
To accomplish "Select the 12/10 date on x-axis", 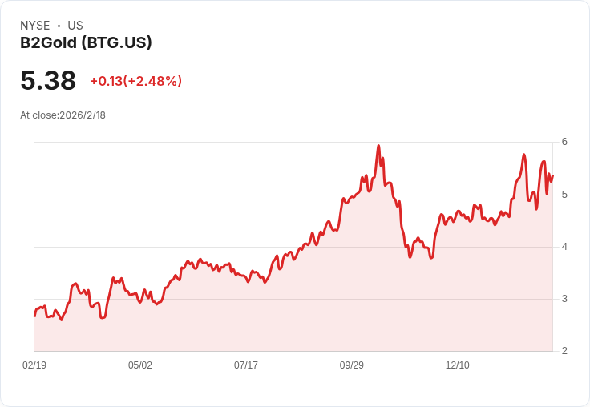I will [x=457, y=365].
